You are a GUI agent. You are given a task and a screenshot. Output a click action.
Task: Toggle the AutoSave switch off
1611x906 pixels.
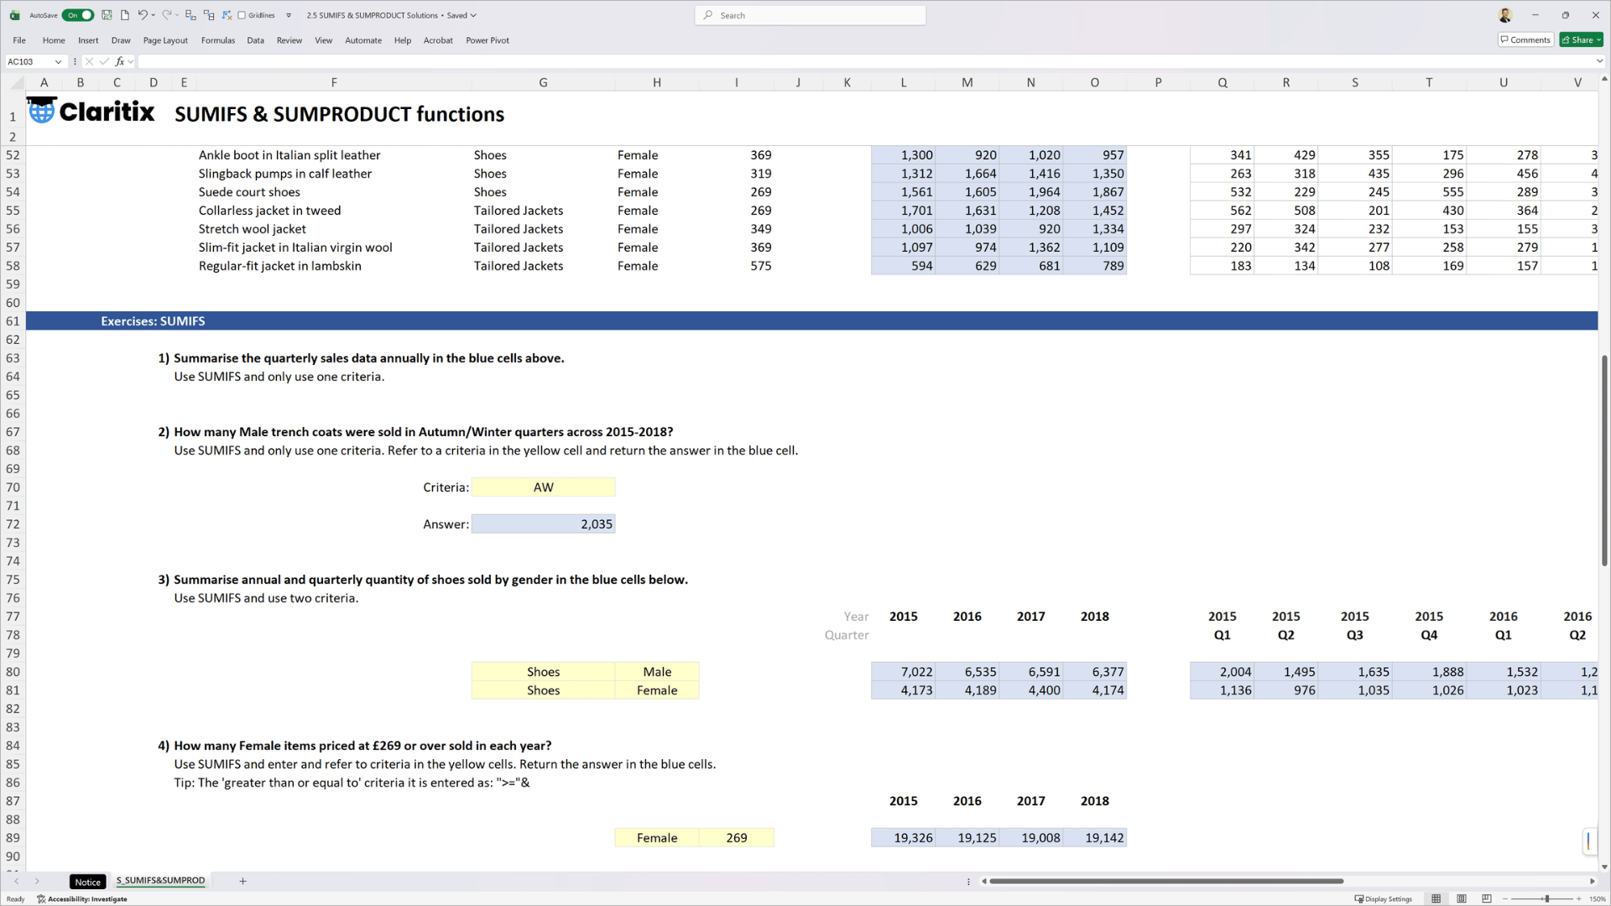[79, 15]
